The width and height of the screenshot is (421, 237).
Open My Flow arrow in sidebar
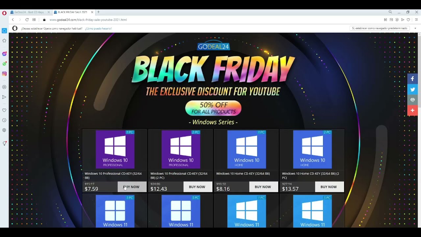coord(4,97)
